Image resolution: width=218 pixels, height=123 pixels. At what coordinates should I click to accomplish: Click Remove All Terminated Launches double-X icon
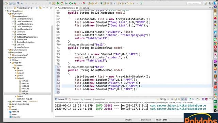click(x=165, y=99)
